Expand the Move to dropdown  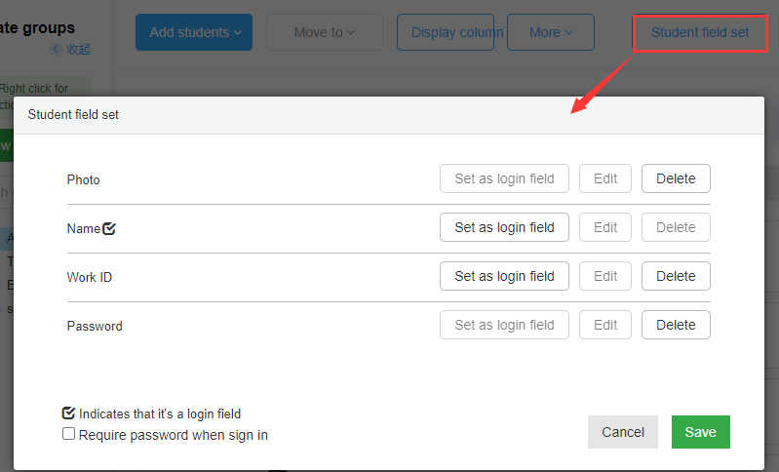click(x=325, y=32)
